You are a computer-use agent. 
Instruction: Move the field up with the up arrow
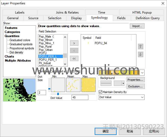[x=141, y=47]
